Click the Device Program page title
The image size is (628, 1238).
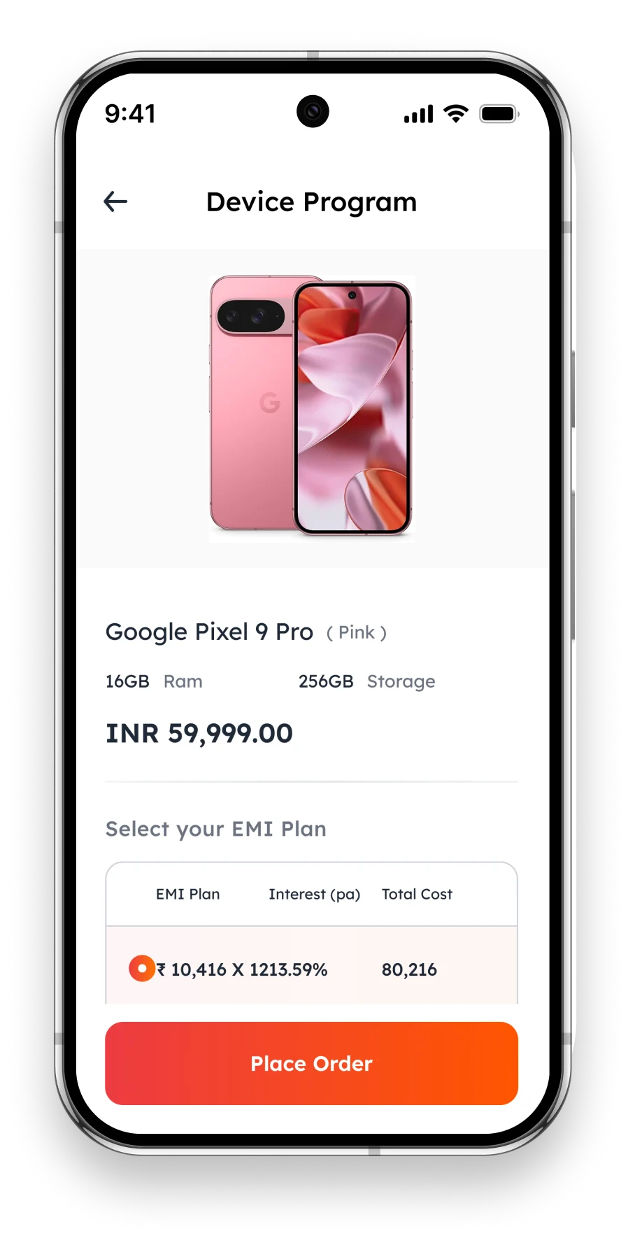click(312, 202)
